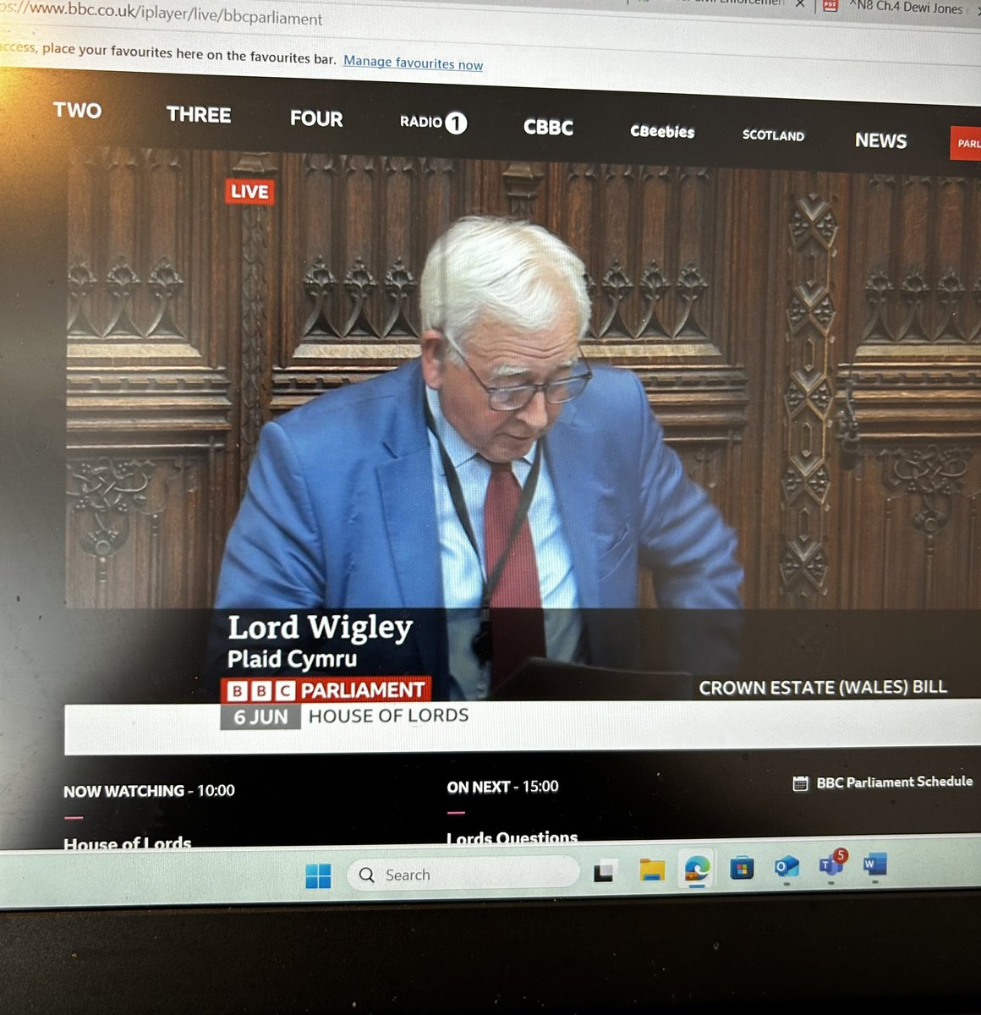981x1015 pixels.
Task: Open the Lords Questions programme
Action: [x=512, y=837]
